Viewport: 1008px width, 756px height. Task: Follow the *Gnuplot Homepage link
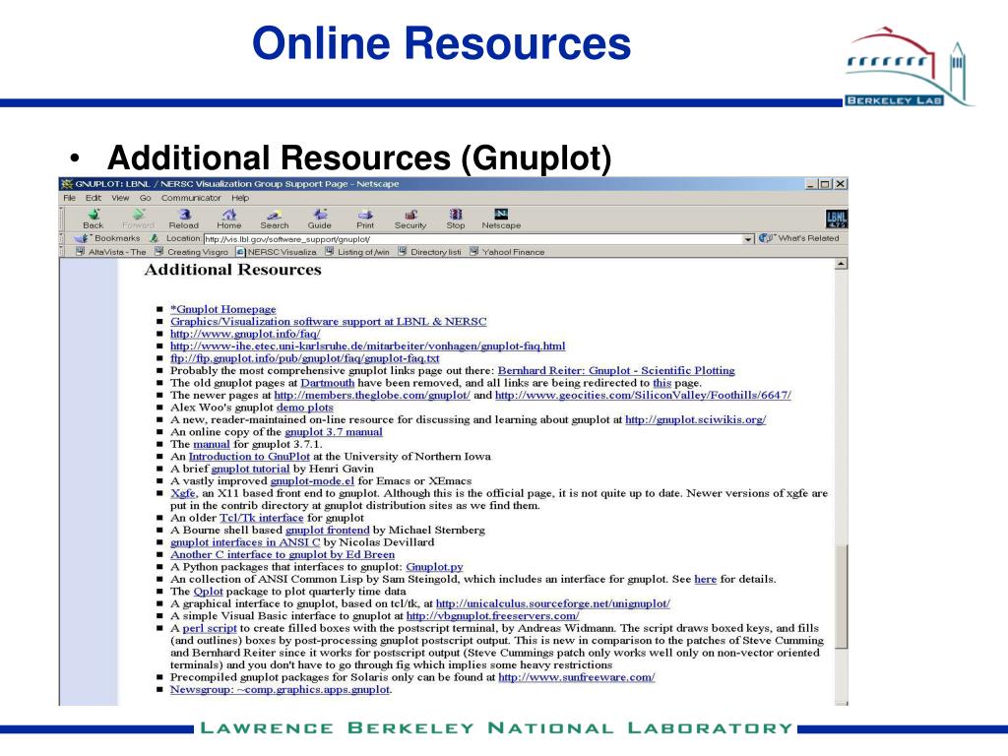pyautogui.click(x=223, y=309)
